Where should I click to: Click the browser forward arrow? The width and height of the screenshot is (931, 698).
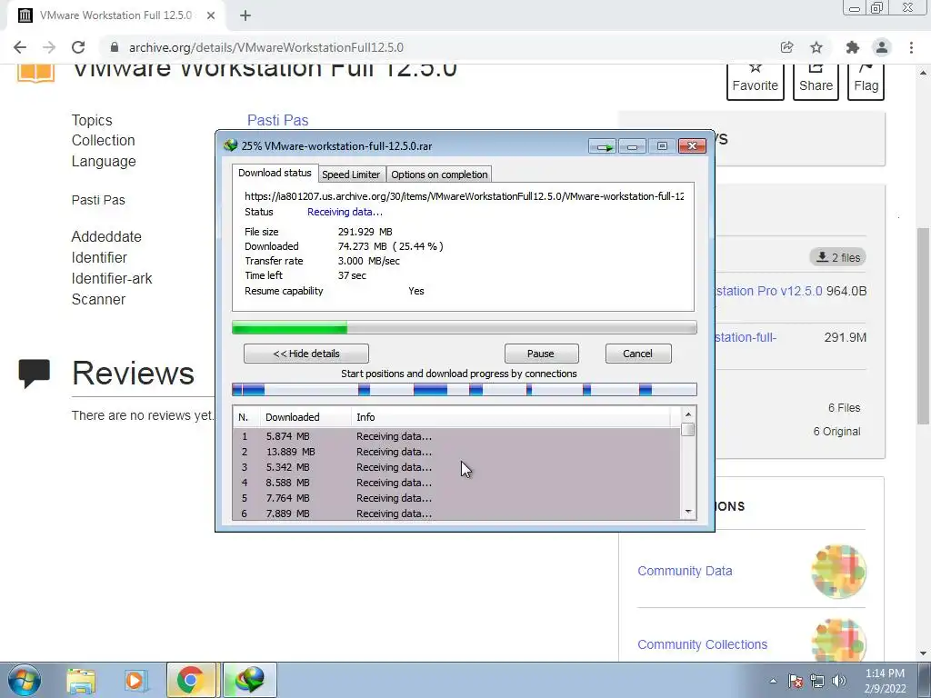[x=49, y=47]
